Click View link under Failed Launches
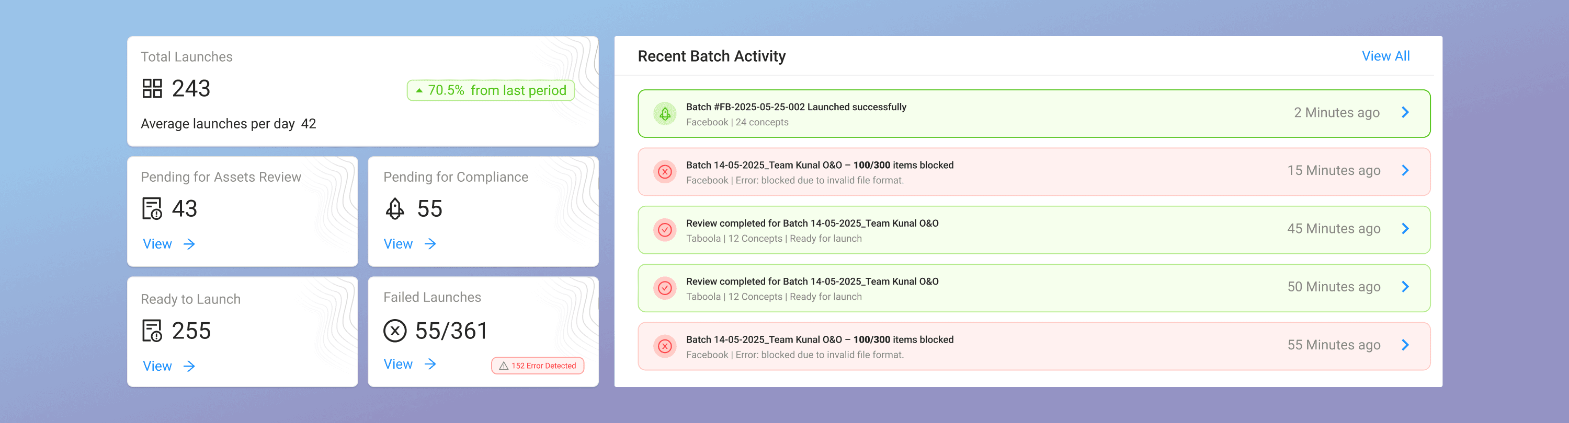The height and width of the screenshot is (423, 1569). point(397,364)
